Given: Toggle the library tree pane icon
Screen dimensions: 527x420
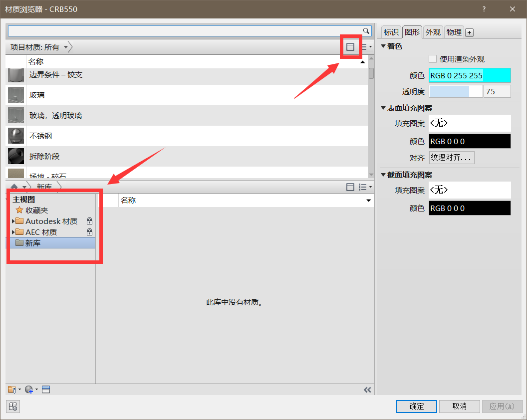Looking at the screenshot, I should tap(350, 187).
